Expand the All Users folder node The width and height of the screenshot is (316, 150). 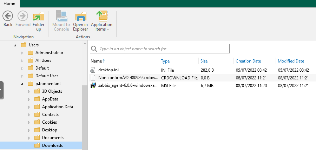pos(22,60)
